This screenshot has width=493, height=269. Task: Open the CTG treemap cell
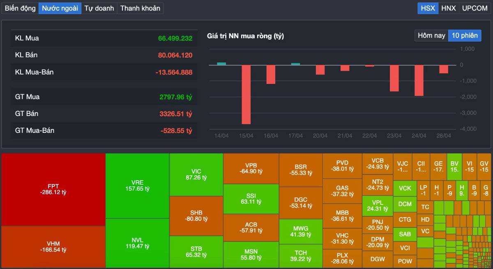[x=405, y=219]
